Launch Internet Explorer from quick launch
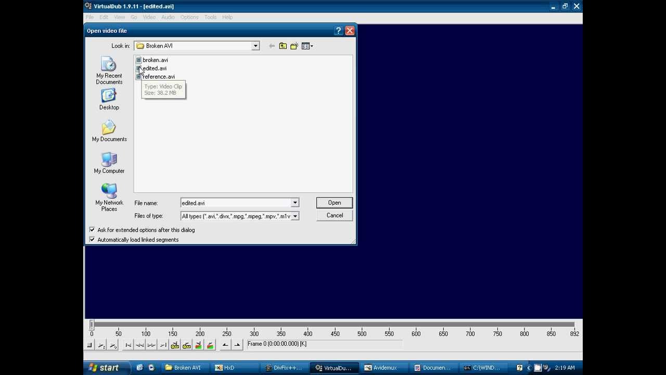The width and height of the screenshot is (666, 375). 139,368
